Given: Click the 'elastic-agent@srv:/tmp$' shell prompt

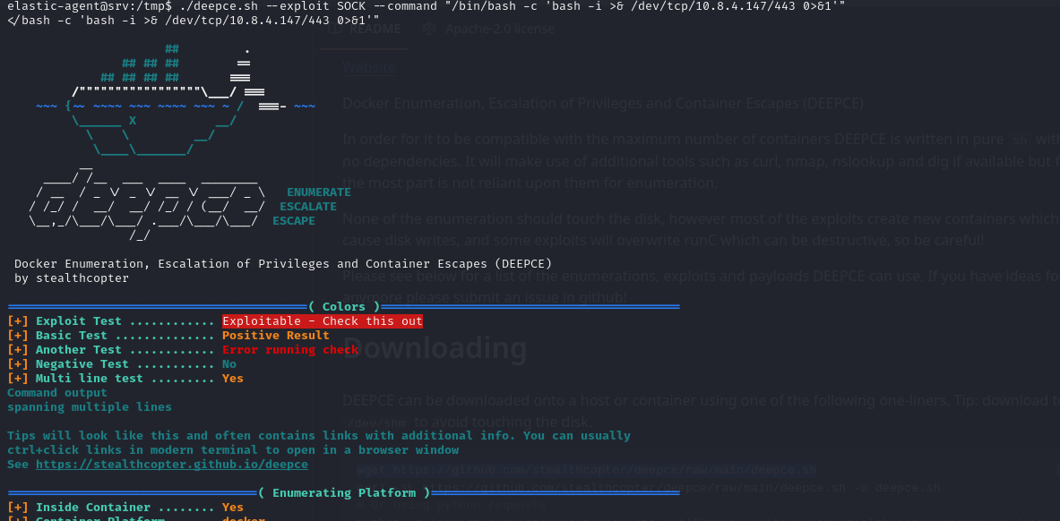Looking at the screenshot, I should tap(90, 6).
